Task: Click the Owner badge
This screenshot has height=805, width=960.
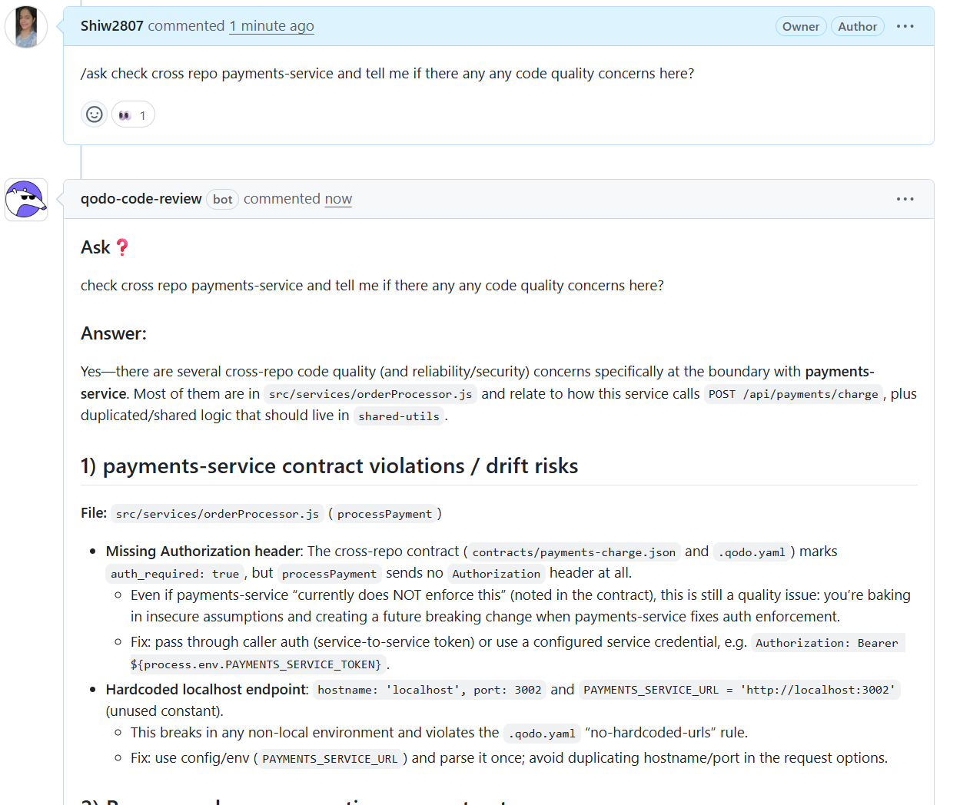Action: tap(801, 25)
